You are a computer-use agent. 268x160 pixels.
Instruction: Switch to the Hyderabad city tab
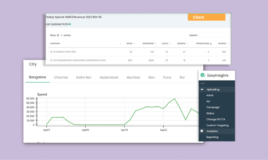coord(109,77)
